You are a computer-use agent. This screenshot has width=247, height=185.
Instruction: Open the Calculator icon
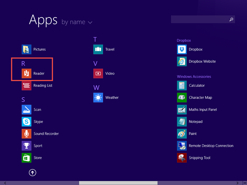(182, 85)
